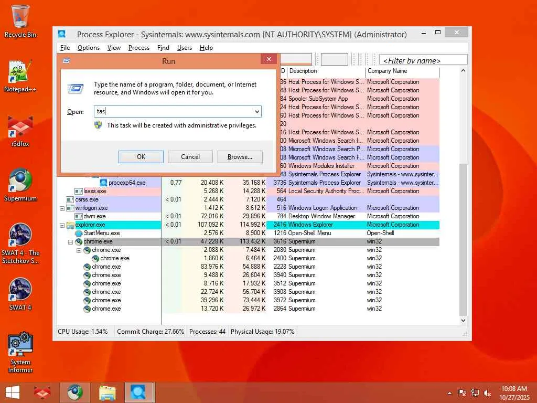Click the Spooler SubSystem App description
This screenshot has height=403, width=537.
[318, 99]
